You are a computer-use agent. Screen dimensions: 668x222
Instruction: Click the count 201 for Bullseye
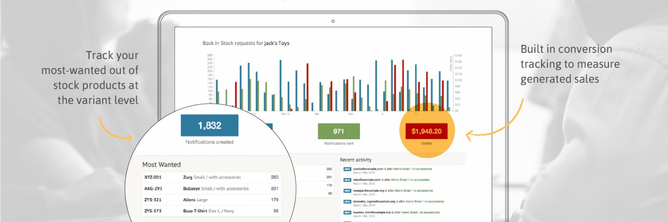274,188
